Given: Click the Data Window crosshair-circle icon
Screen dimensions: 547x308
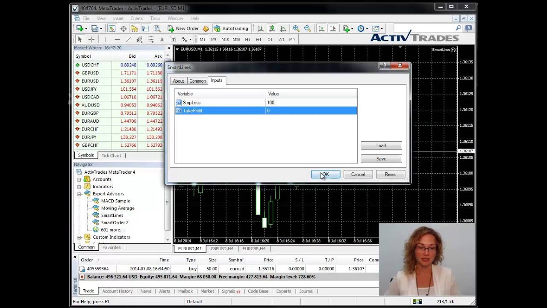Looking at the screenshot, I should point(124,28).
